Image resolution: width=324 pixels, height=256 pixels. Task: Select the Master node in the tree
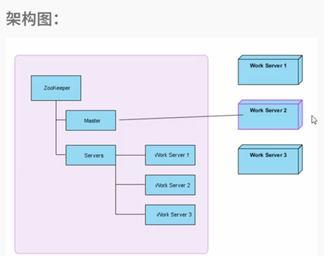(x=91, y=121)
